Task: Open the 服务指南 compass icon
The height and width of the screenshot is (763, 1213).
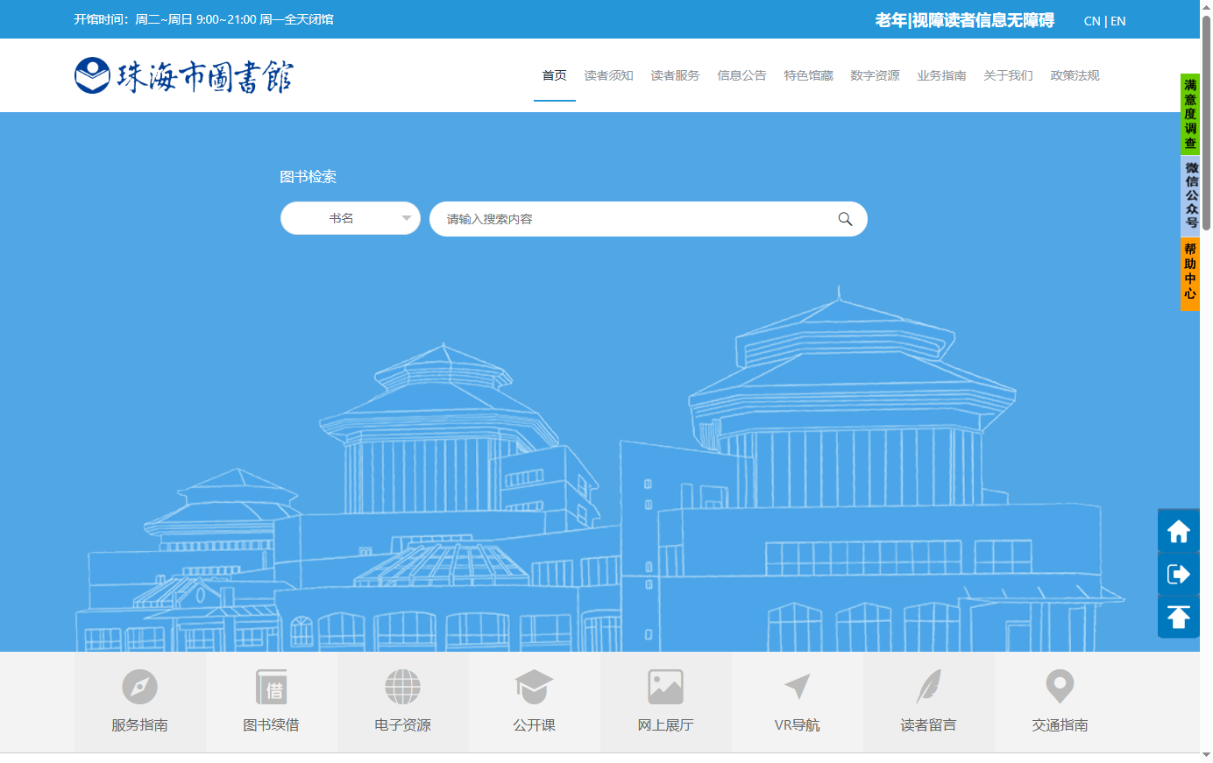Action: coord(140,687)
